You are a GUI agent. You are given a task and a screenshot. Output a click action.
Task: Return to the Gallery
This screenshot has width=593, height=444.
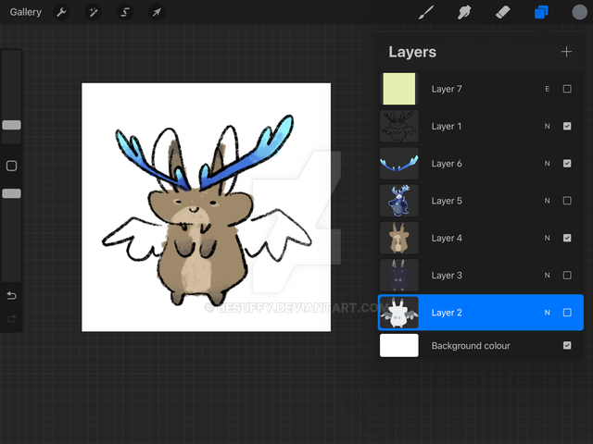coord(25,13)
